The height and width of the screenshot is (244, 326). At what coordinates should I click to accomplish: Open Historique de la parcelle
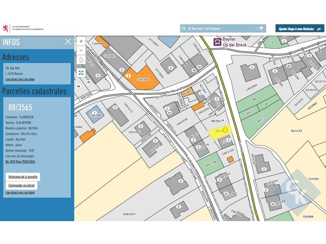(23, 177)
